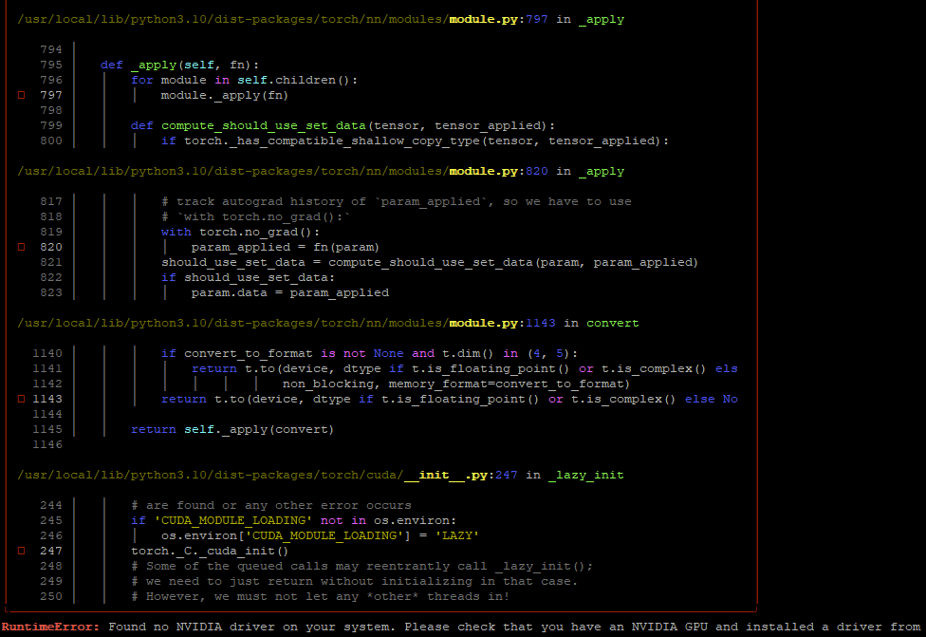Click 'with torch.no_grad():' on line 819
Viewport: 926px width, 637px height.
tap(240, 233)
